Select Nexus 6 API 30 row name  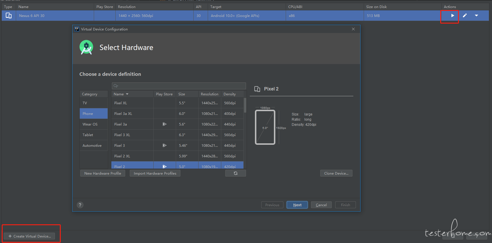coord(32,16)
